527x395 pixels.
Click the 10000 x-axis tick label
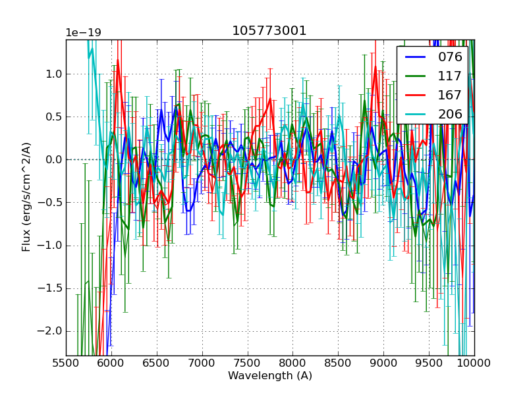point(474,363)
